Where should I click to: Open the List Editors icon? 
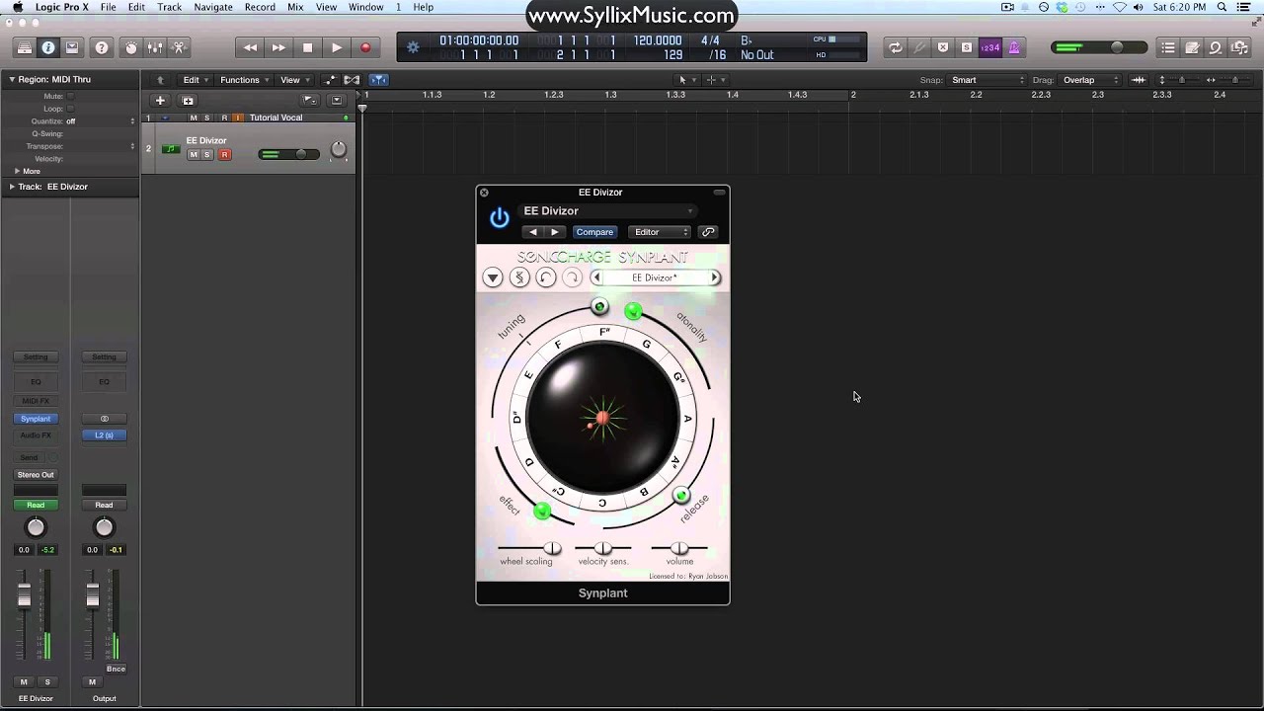click(1168, 47)
